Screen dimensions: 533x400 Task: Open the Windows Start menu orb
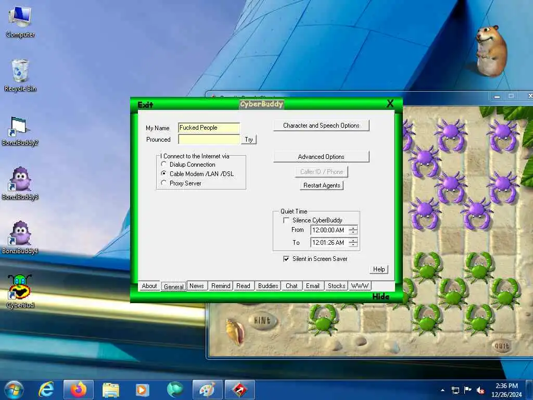coord(14,390)
